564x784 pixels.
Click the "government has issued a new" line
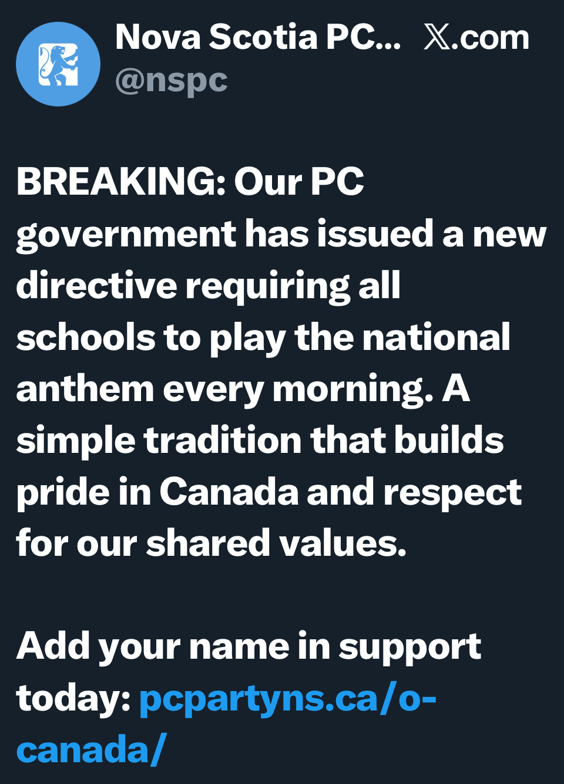[281, 233]
